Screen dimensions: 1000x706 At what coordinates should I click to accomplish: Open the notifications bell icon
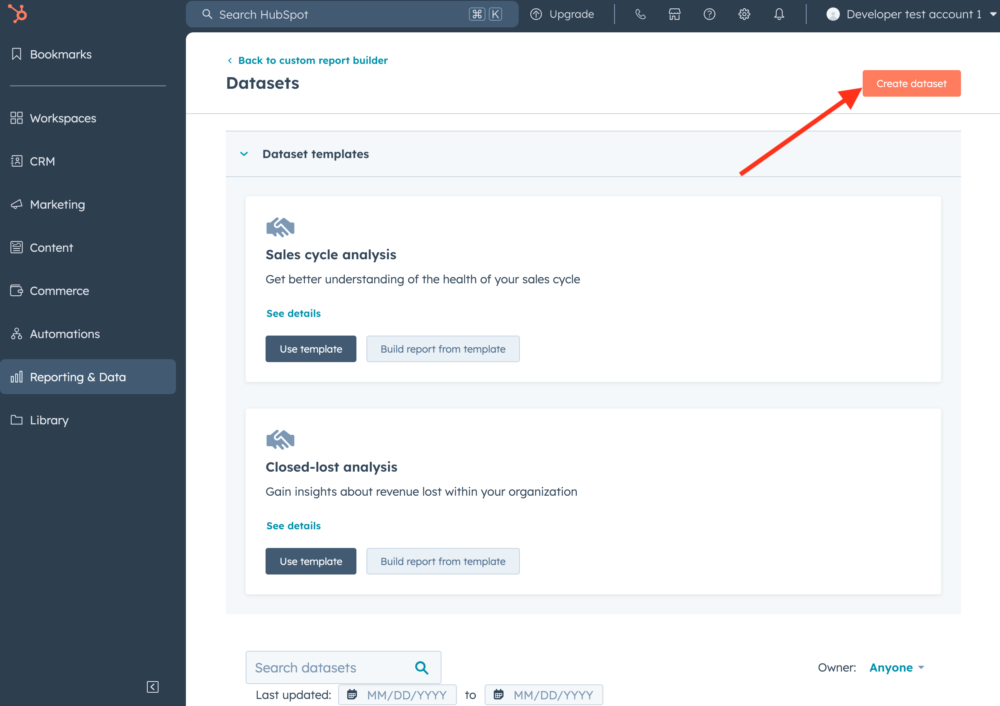[779, 15]
